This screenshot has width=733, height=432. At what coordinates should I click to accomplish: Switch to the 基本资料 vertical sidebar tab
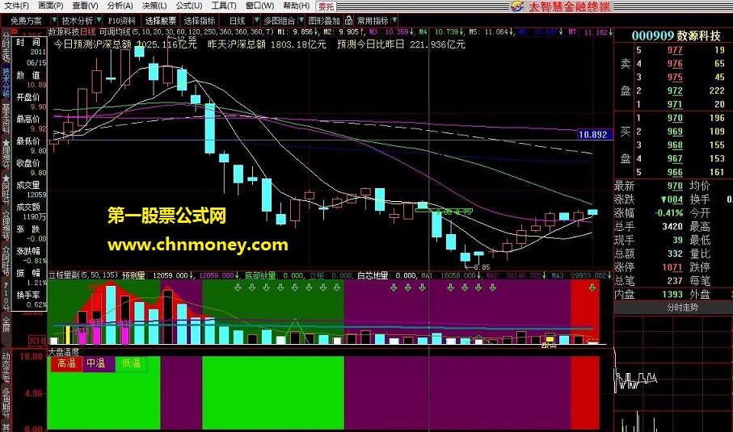[6, 118]
